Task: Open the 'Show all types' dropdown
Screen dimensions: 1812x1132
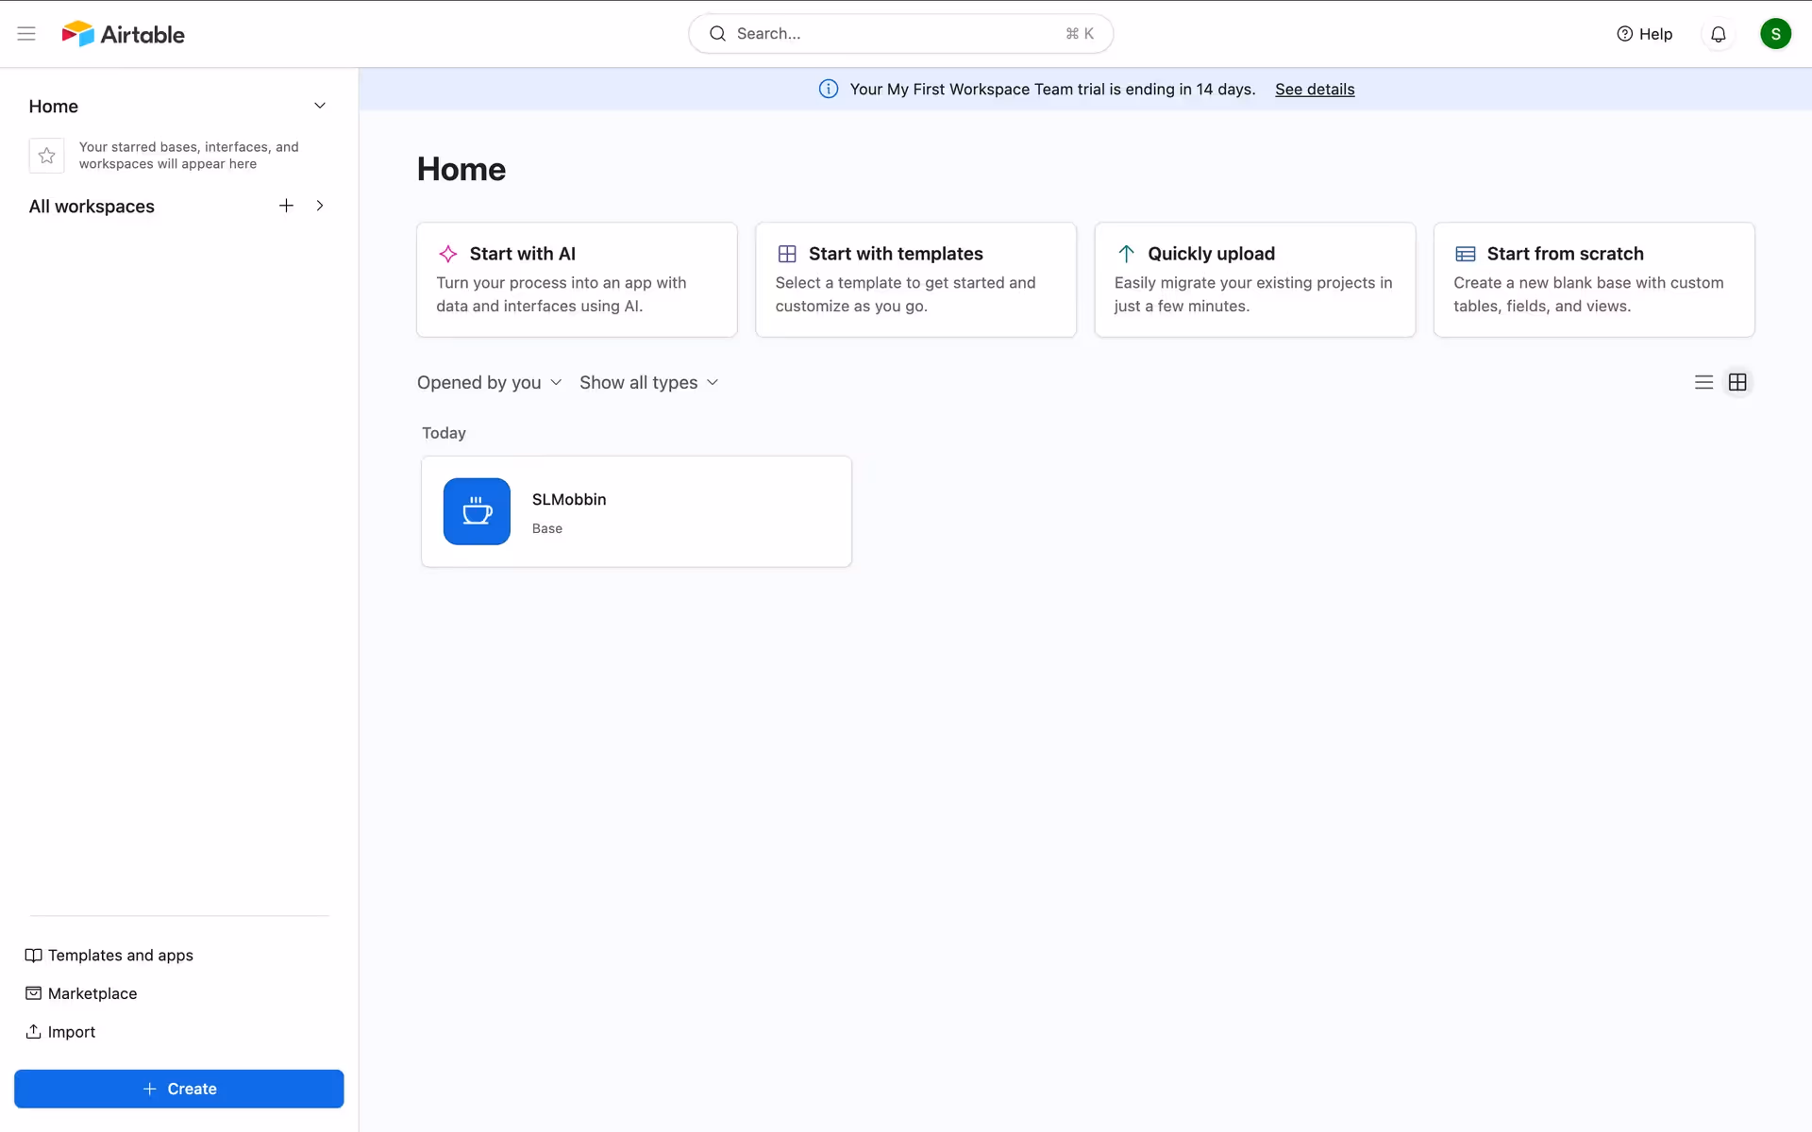Action: point(648,382)
